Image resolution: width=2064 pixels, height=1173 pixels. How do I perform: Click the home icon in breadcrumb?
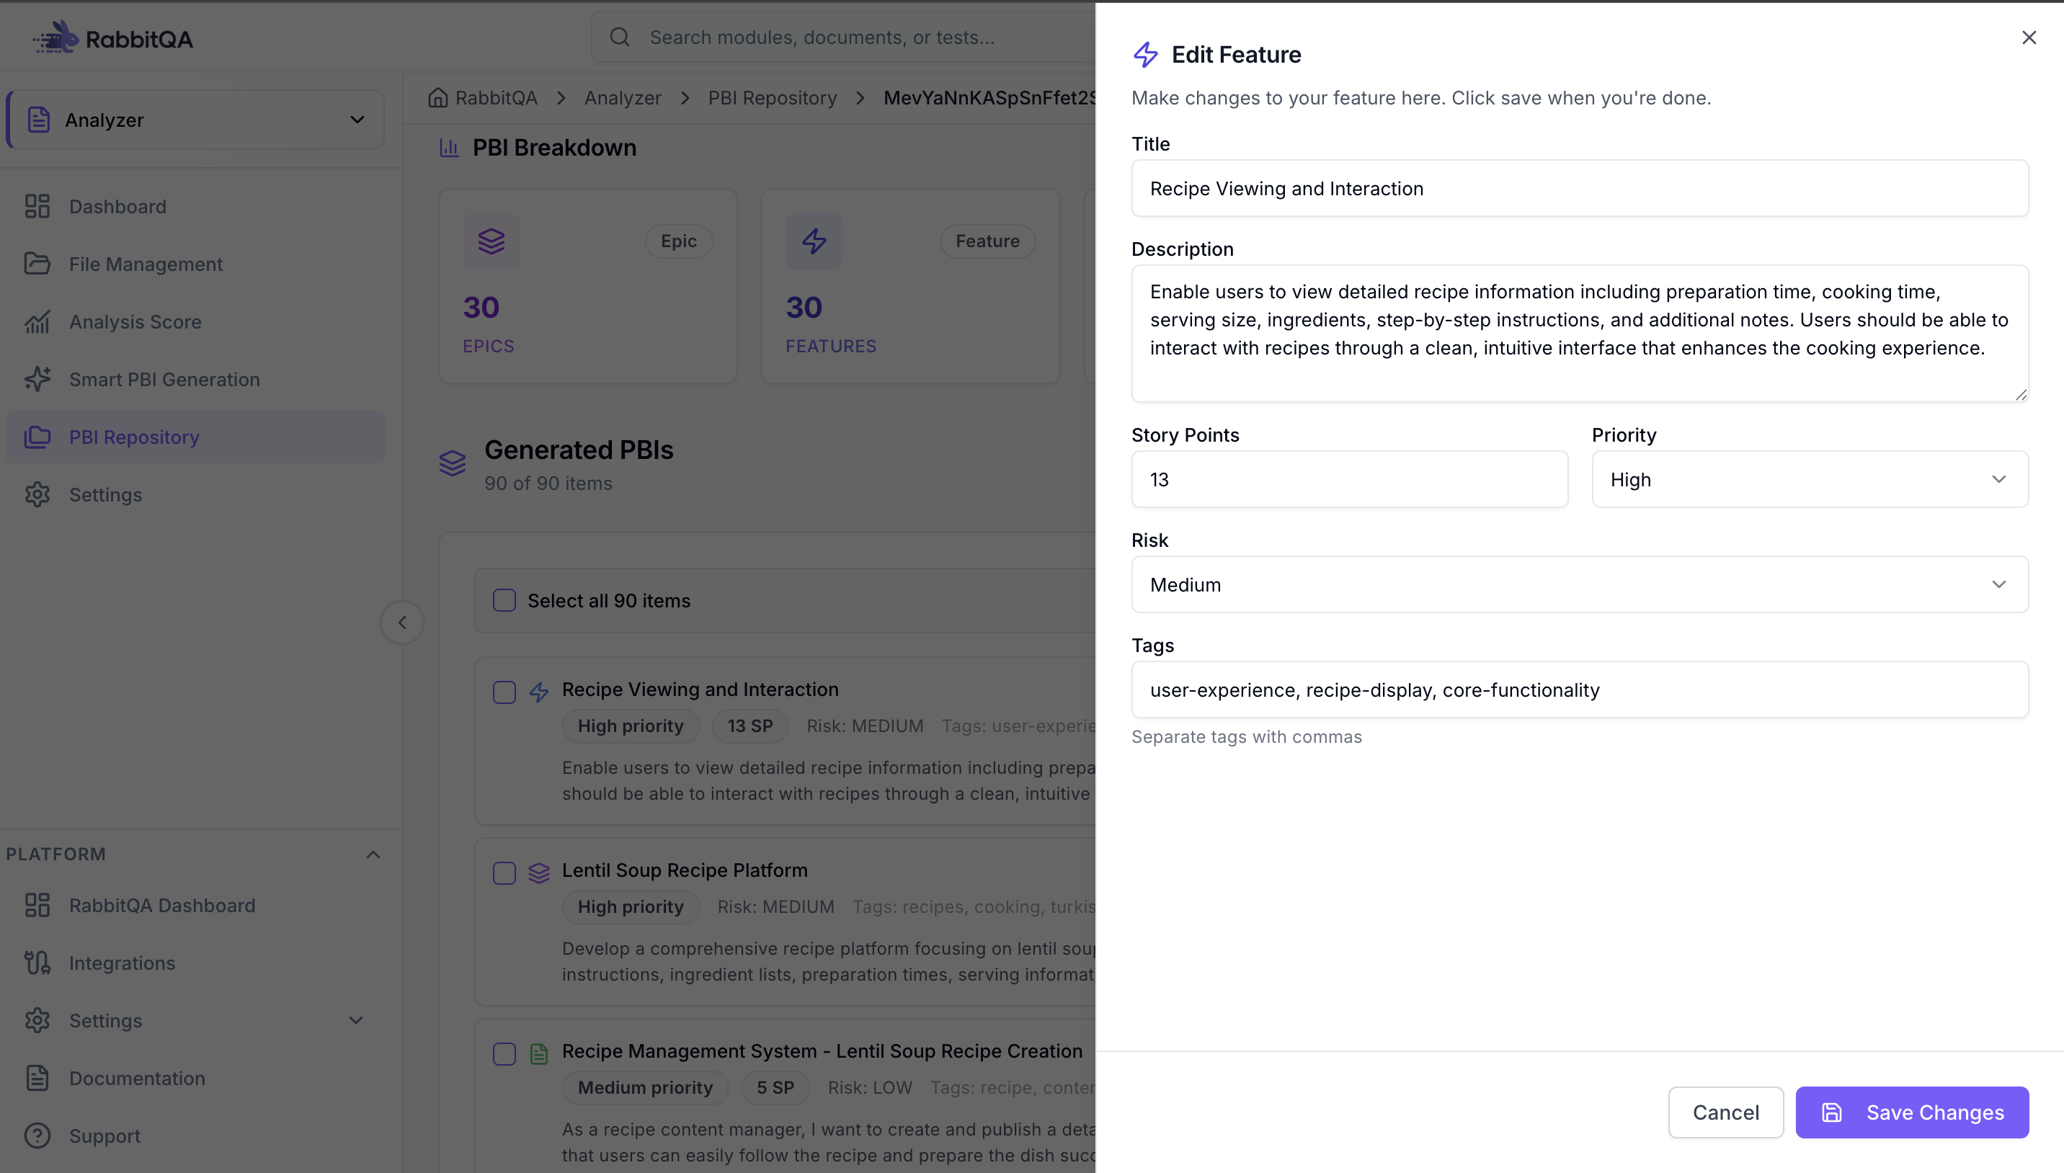pyautogui.click(x=437, y=97)
